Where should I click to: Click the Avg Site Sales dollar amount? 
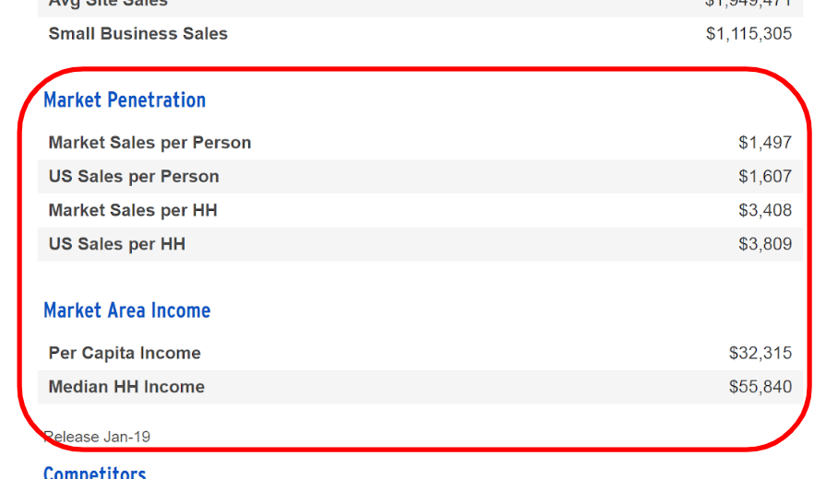click(748, 4)
